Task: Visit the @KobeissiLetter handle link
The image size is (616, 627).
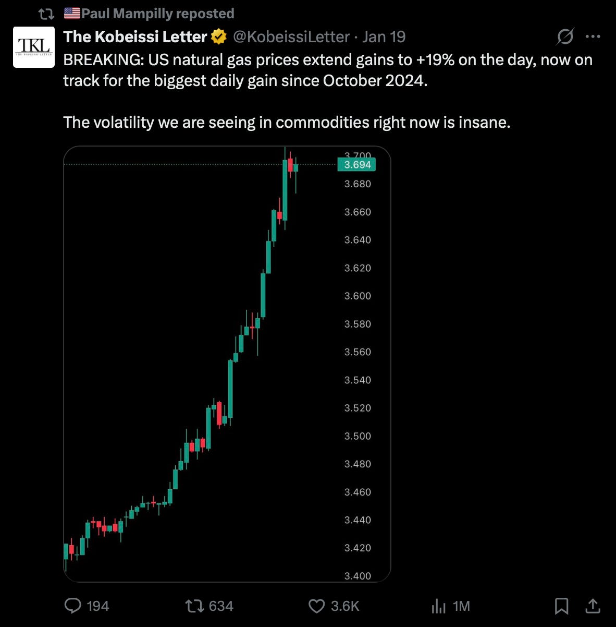Action: (292, 37)
